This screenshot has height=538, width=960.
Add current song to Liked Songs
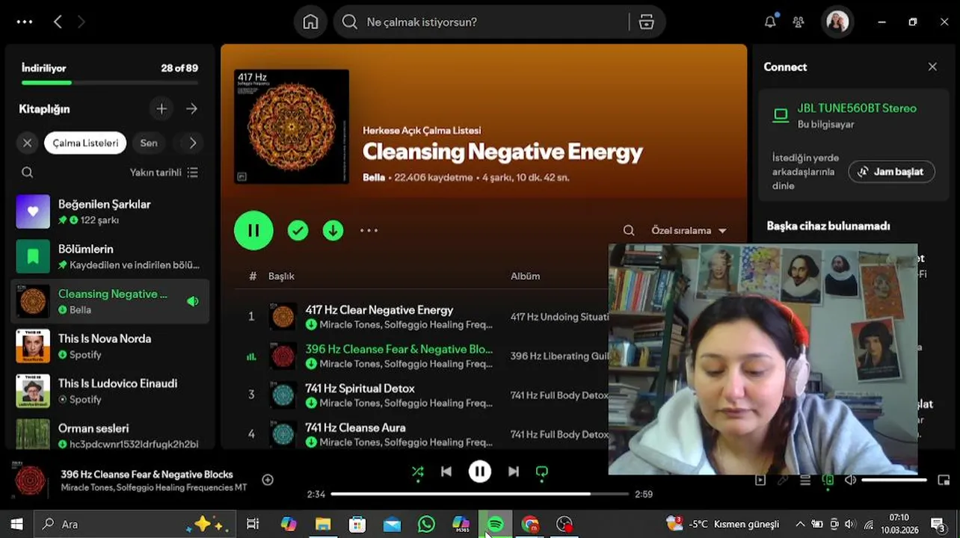(268, 480)
